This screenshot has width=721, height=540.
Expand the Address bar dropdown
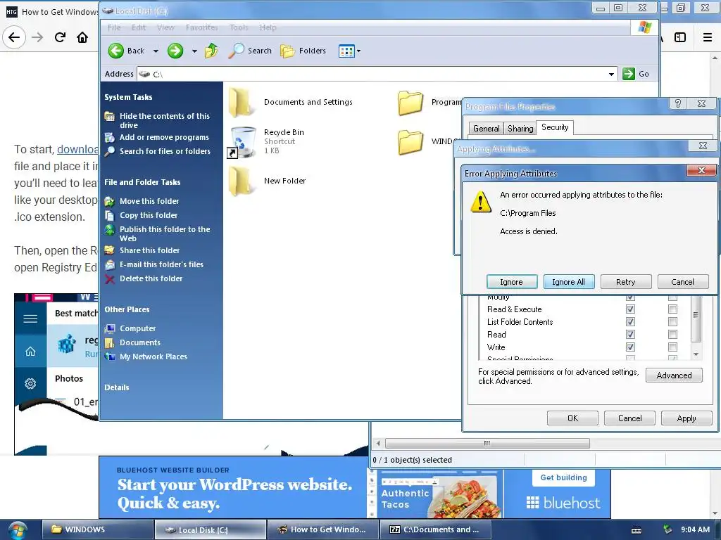coord(611,74)
